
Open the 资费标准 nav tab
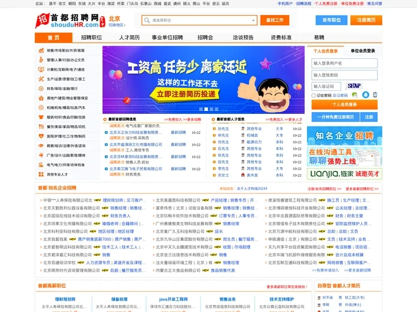[x=281, y=38]
